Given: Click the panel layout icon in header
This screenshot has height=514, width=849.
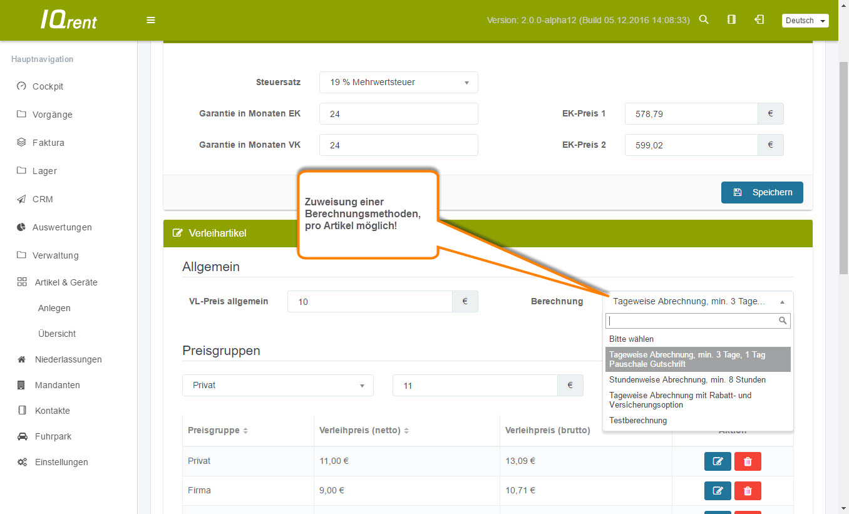Looking at the screenshot, I should click(731, 20).
